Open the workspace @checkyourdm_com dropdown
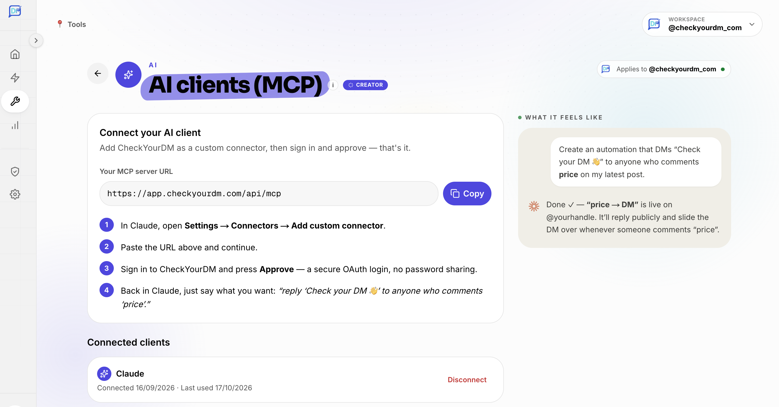This screenshot has height=407, width=779. (x=702, y=24)
